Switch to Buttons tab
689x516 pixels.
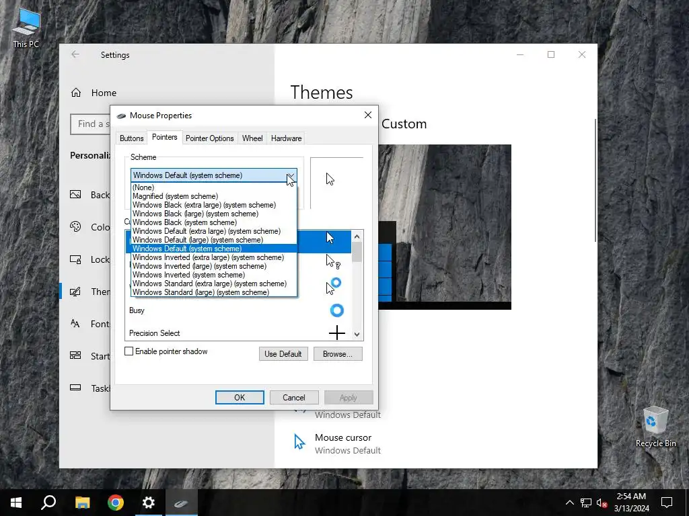click(x=131, y=138)
